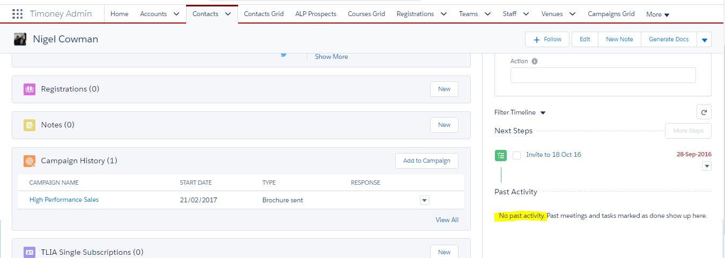Mark 'Invite to 18 Oct 16' task complete
Image resolution: width=725 pixels, height=258 pixels.
[x=516, y=155]
